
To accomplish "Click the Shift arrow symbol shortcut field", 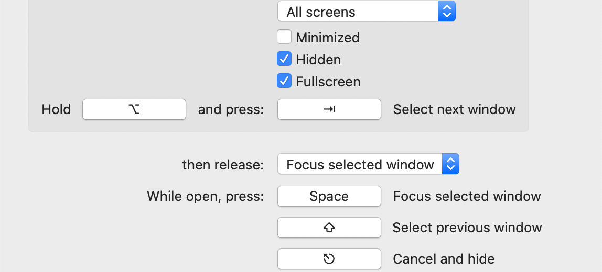I will (329, 228).
